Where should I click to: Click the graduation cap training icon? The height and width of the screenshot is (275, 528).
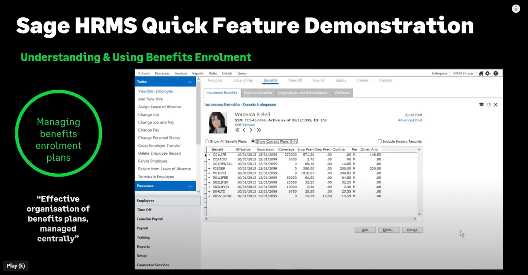coord(481,105)
